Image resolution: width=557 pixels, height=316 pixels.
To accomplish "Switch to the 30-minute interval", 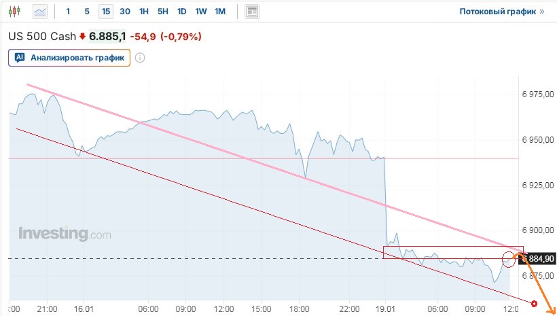I will [125, 12].
